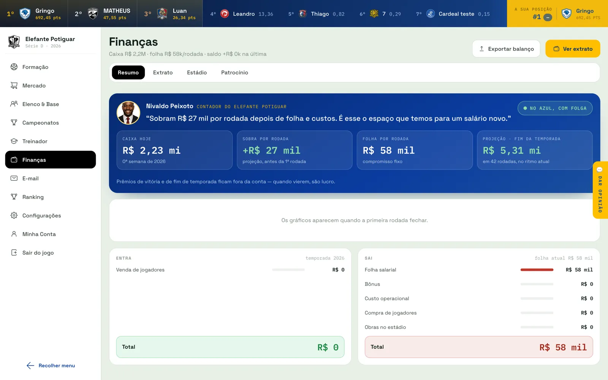Image resolution: width=608 pixels, height=380 pixels.
Task: Switch to the Extrato tab
Action: click(163, 73)
